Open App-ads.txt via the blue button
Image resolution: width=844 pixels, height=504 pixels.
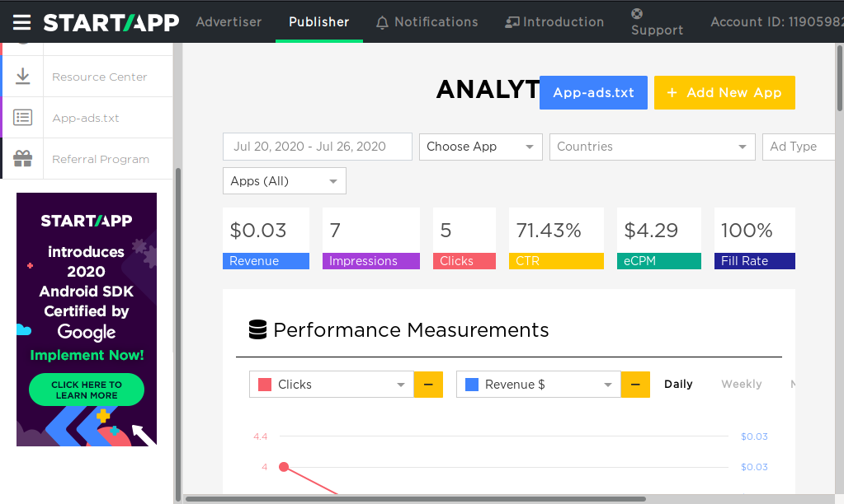pyautogui.click(x=592, y=92)
